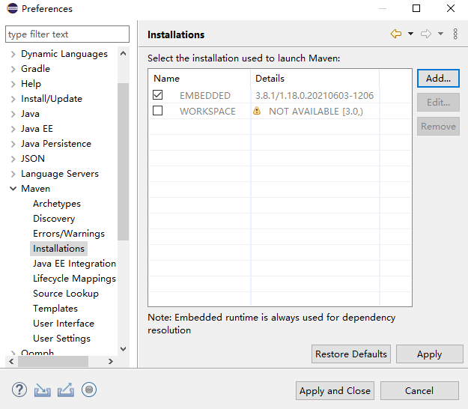
Task: Click the Edit... button
Action: pyautogui.click(x=438, y=103)
